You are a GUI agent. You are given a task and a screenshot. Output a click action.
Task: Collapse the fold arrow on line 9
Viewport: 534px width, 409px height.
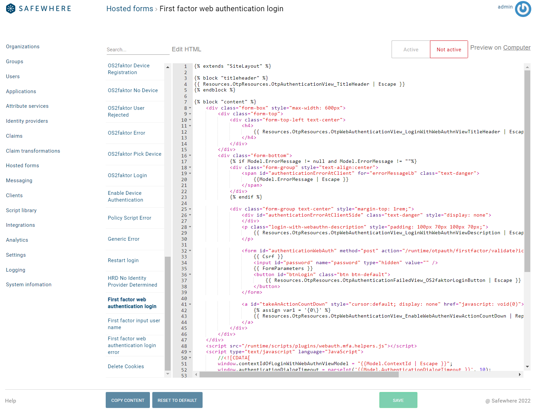190,114
